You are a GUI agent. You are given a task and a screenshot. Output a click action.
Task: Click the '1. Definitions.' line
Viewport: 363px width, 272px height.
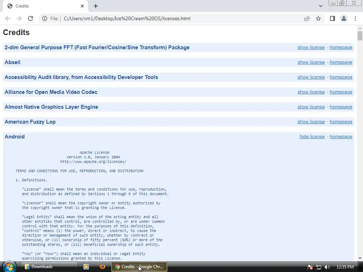(x=31, y=180)
